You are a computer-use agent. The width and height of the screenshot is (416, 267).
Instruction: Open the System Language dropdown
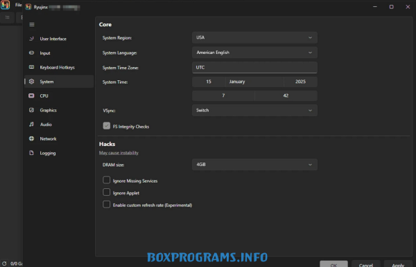(x=254, y=53)
